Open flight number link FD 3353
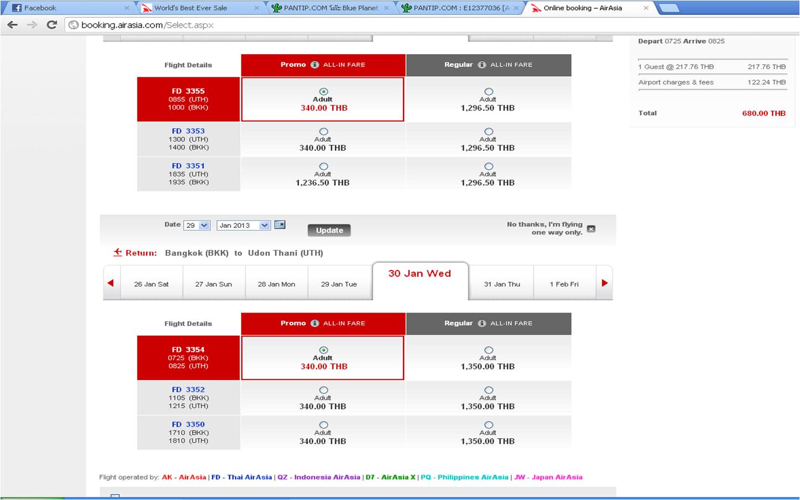The width and height of the screenshot is (800, 500). (188, 131)
